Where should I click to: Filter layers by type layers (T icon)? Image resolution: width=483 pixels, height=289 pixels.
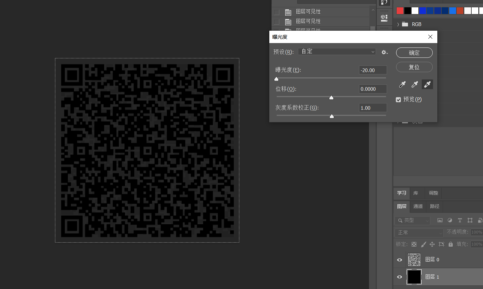click(x=460, y=220)
